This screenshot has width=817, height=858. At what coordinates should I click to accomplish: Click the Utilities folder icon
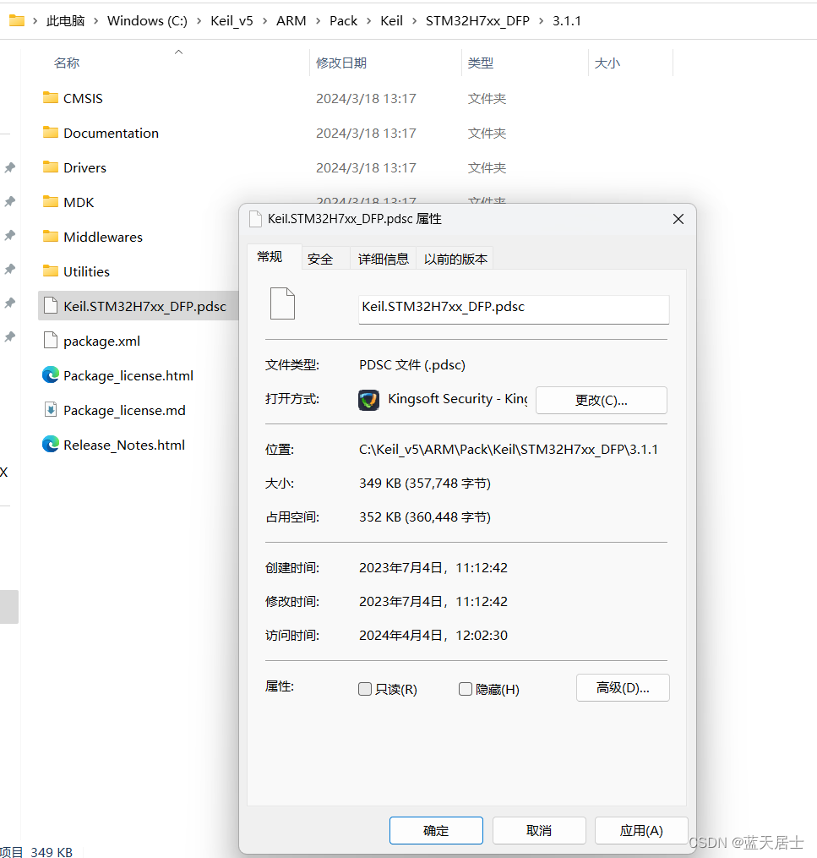pyautogui.click(x=51, y=271)
